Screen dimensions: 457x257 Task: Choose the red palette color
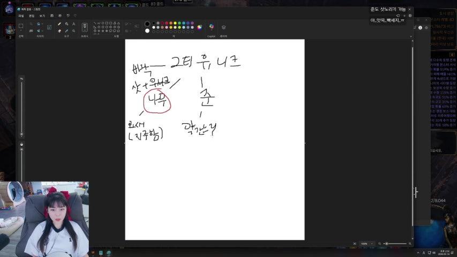[x=167, y=23]
